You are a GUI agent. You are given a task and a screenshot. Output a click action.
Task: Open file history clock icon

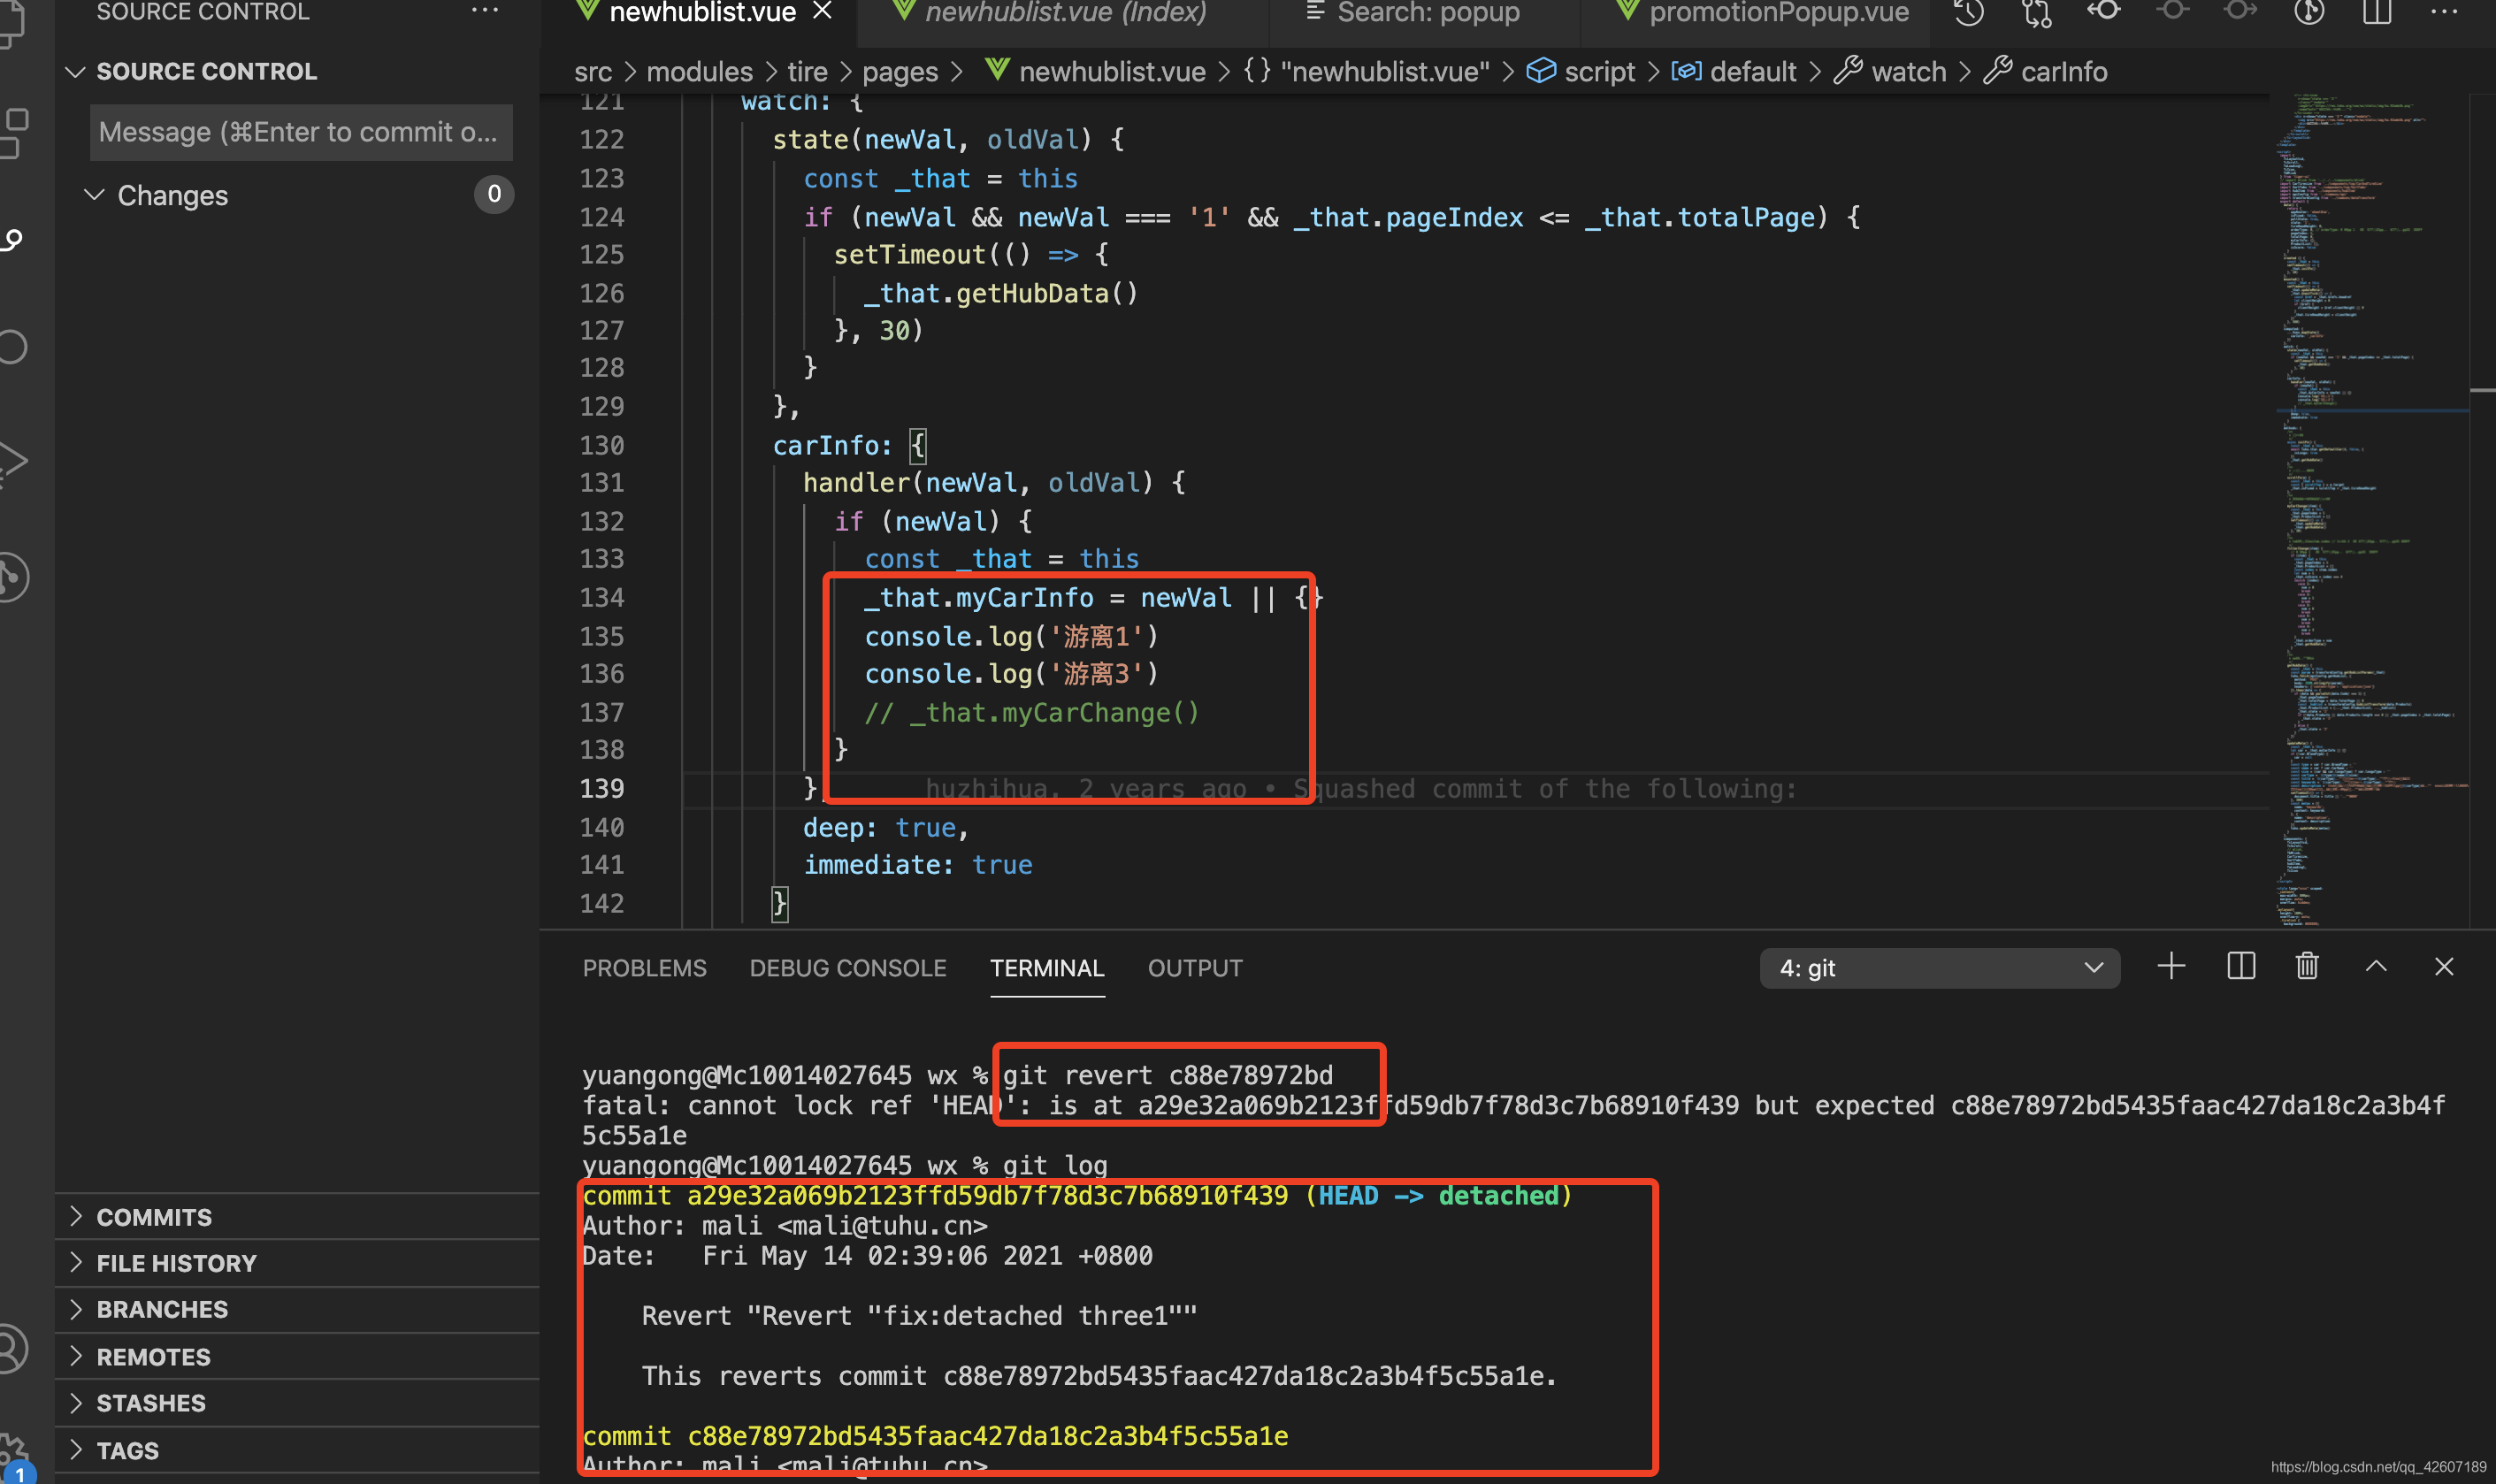point(1969,13)
